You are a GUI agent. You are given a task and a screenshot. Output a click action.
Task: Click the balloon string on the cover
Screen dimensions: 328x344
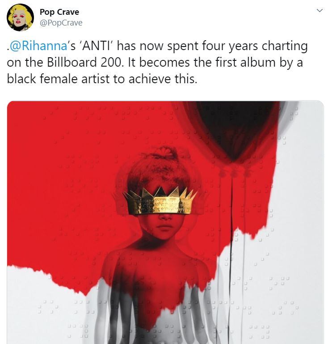coord(231,219)
